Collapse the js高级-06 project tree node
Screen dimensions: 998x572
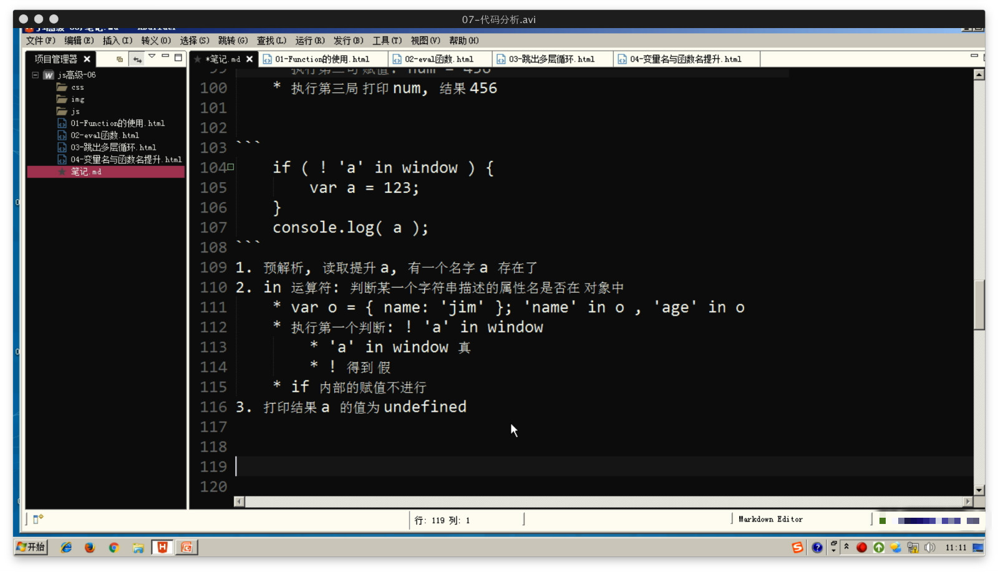35,75
